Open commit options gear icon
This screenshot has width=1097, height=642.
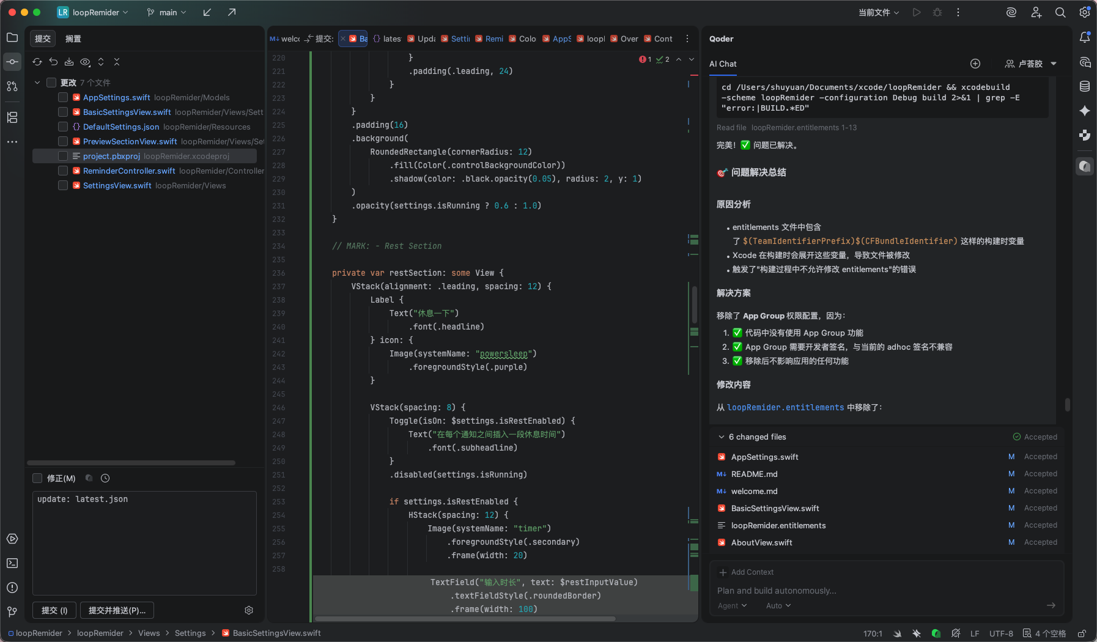(249, 610)
